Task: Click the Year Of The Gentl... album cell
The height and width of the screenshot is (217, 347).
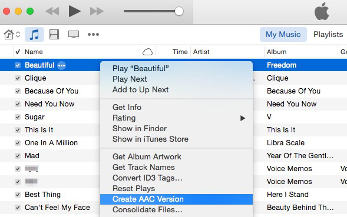Action: pos(300,156)
